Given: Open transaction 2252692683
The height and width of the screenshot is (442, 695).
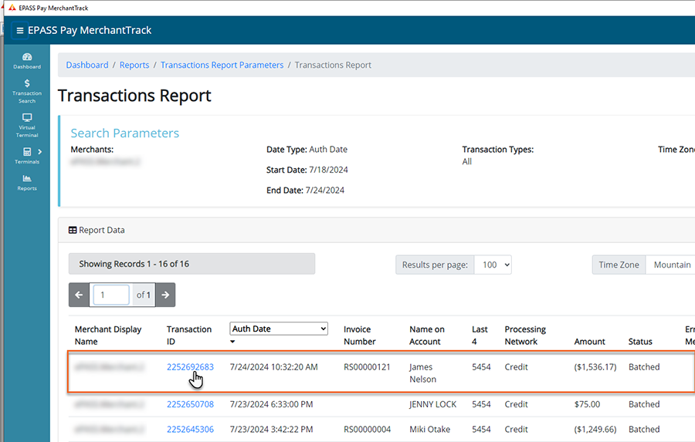Looking at the screenshot, I should [190, 367].
